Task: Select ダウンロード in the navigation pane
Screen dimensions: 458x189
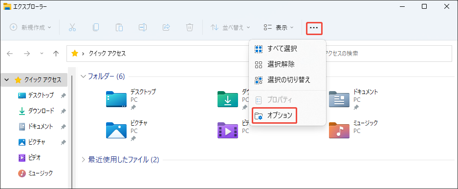Action: pos(41,111)
